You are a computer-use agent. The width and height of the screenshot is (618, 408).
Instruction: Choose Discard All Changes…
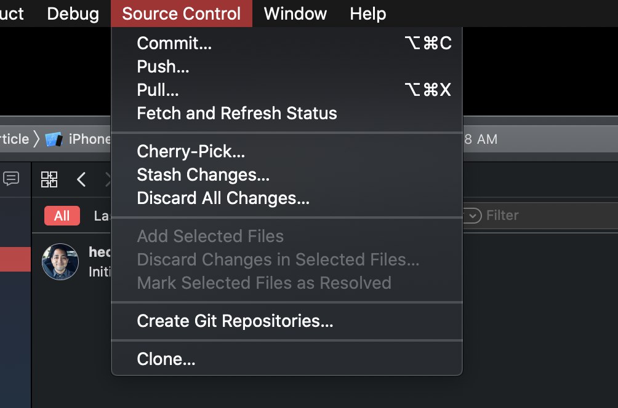223,198
